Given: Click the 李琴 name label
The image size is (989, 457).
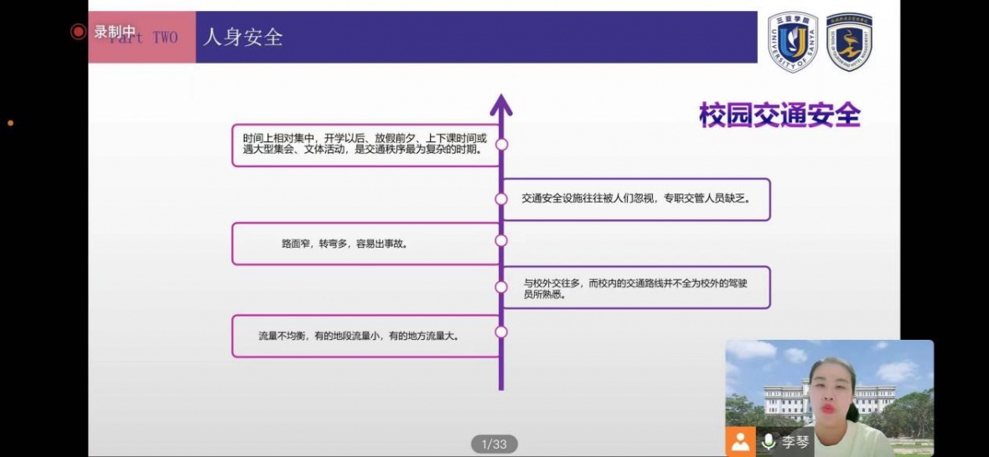Looking at the screenshot, I should (795, 443).
